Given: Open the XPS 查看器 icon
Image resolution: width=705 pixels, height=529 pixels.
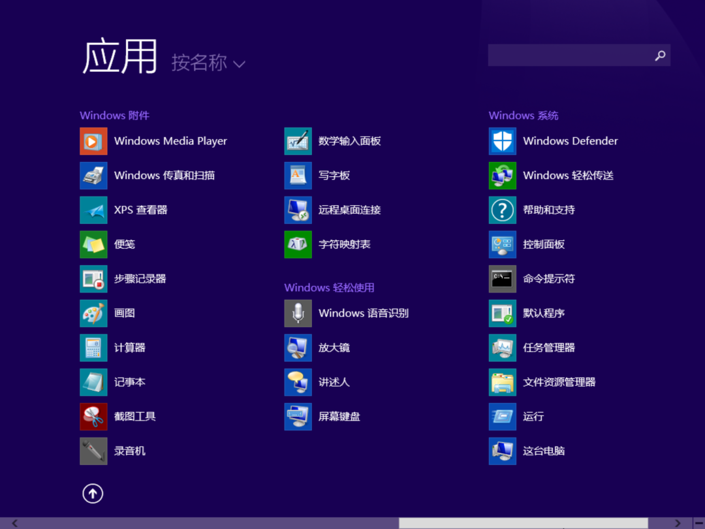Looking at the screenshot, I should click(x=93, y=210).
